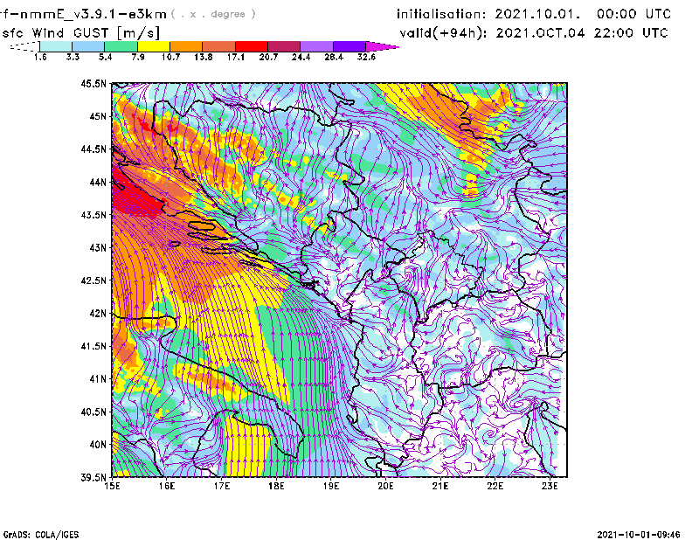
Task: Click the legend value 1.6
Action: click(x=40, y=57)
